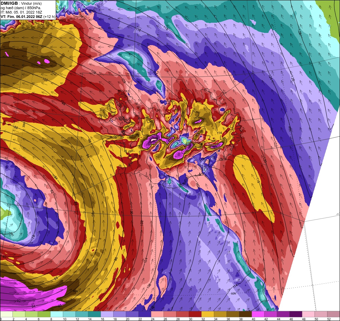Select the 24–26 m/s light pink legend swatch
340x321 pixels.
point(157,314)
